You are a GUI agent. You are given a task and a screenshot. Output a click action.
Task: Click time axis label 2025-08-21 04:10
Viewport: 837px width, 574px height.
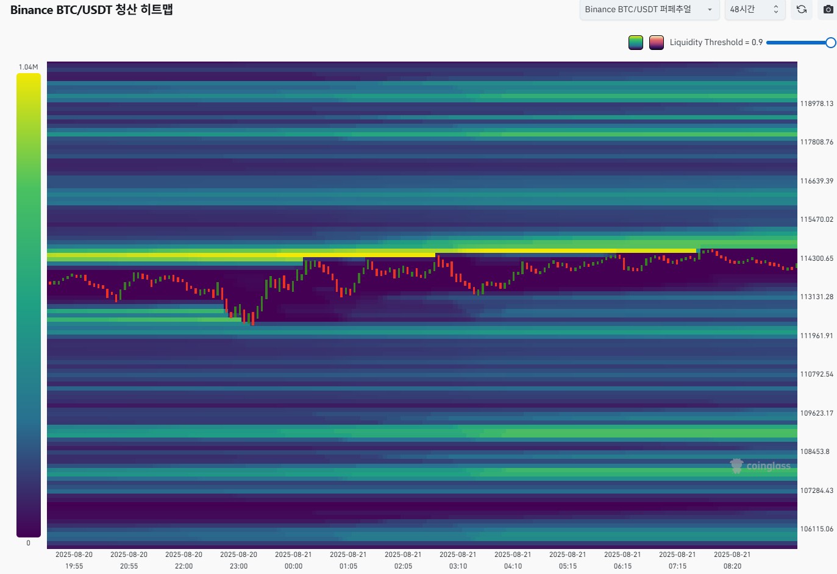click(x=513, y=560)
